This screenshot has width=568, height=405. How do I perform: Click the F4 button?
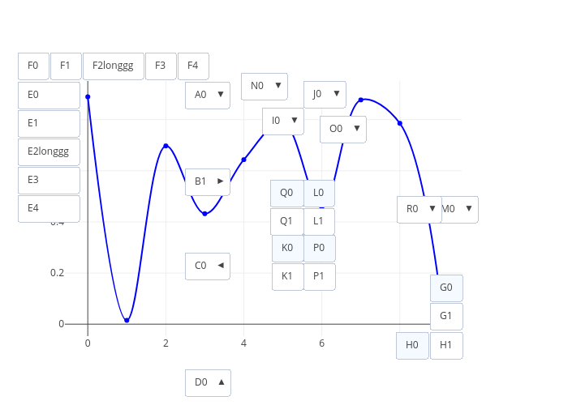point(193,66)
